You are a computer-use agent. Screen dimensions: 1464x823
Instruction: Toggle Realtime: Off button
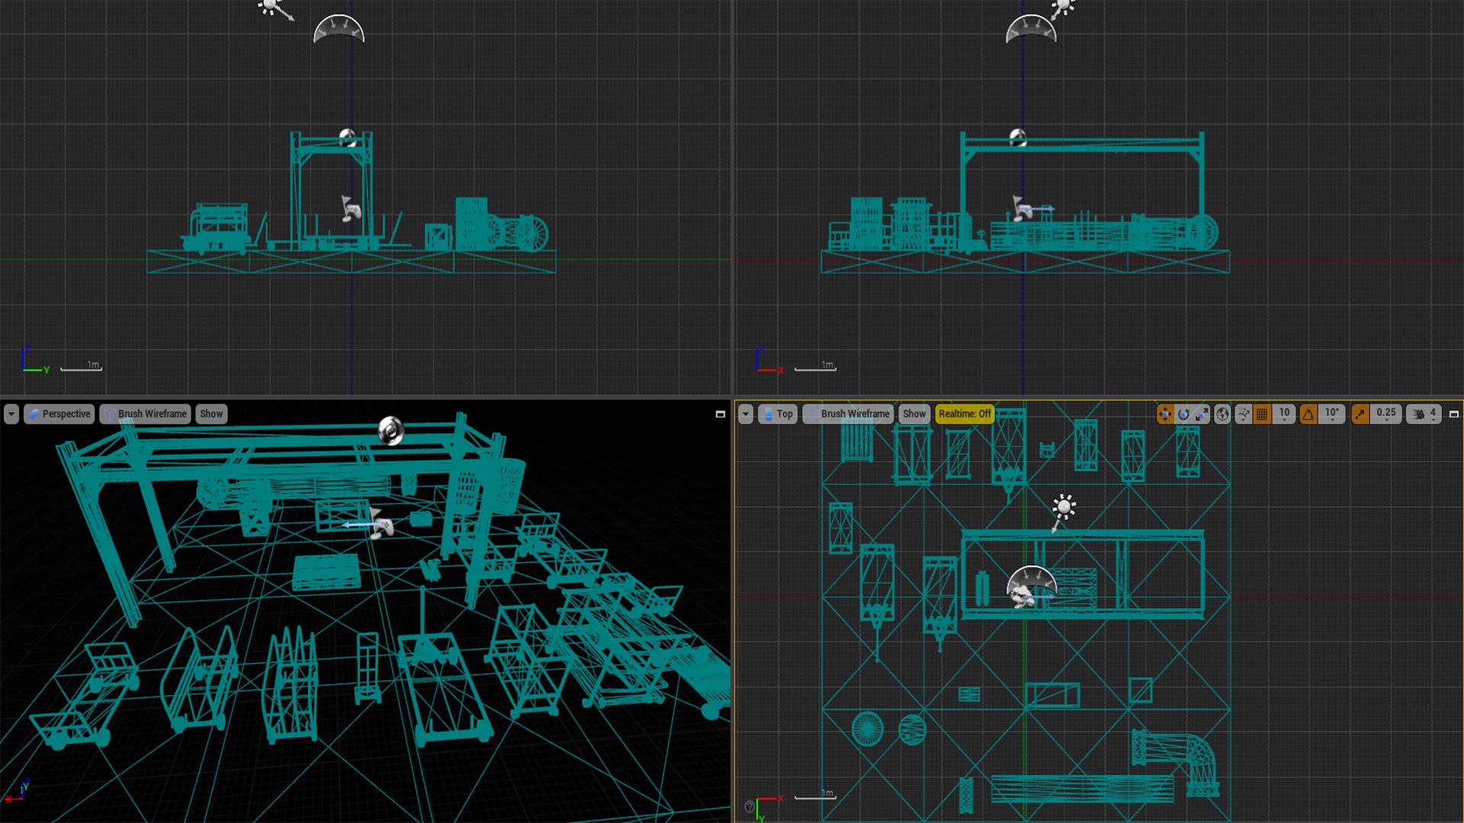point(965,414)
